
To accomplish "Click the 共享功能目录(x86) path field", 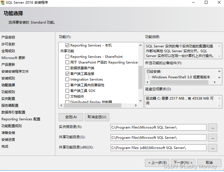I will tap(158, 148).
